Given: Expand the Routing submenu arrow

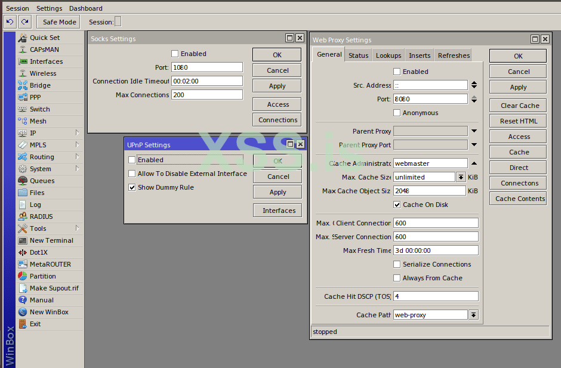Looking at the screenshot, I should click(x=77, y=157).
